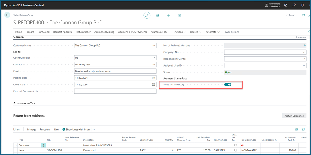This screenshot has height=155, width=311.
Task: Open the Print/Send menu
Action: (44, 32)
